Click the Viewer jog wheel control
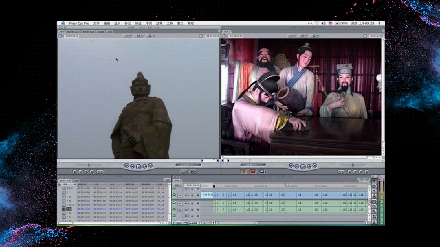The width and height of the screenshot is (440, 247). [x=189, y=164]
